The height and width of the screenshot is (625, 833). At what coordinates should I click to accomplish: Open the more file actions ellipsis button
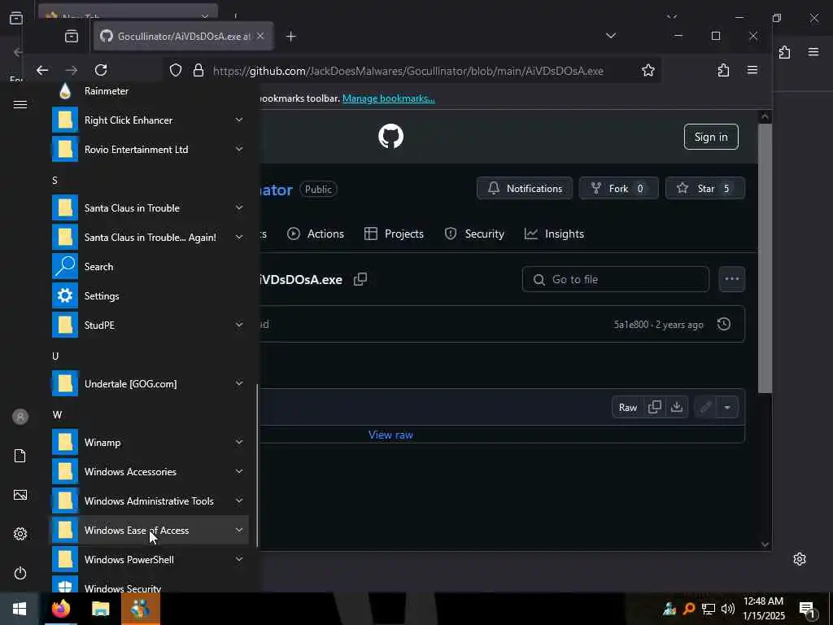click(731, 279)
